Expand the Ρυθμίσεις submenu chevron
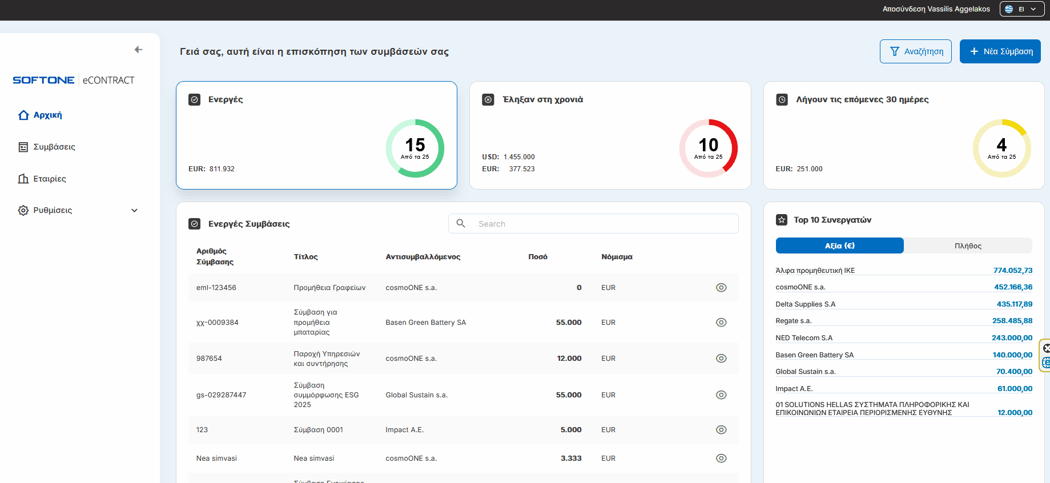Screen dimensions: 1050x483 [x=134, y=211]
